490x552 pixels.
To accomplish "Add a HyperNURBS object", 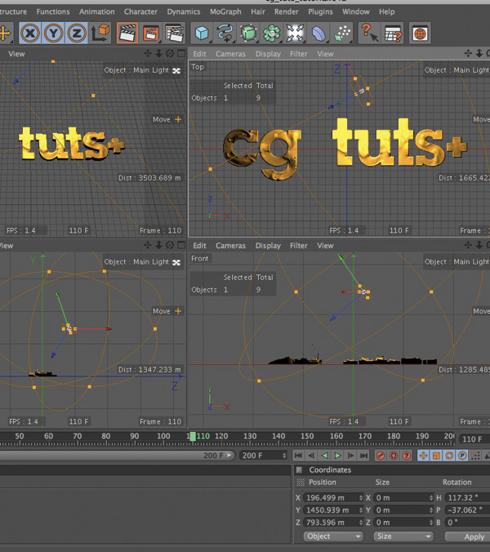I will 248,33.
